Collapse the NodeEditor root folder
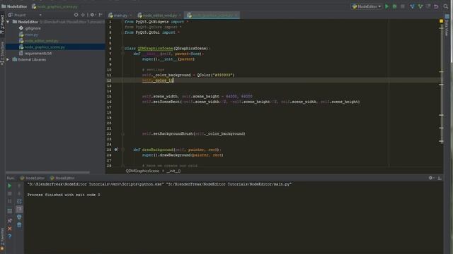This screenshot has width=453, height=254. [8, 22]
